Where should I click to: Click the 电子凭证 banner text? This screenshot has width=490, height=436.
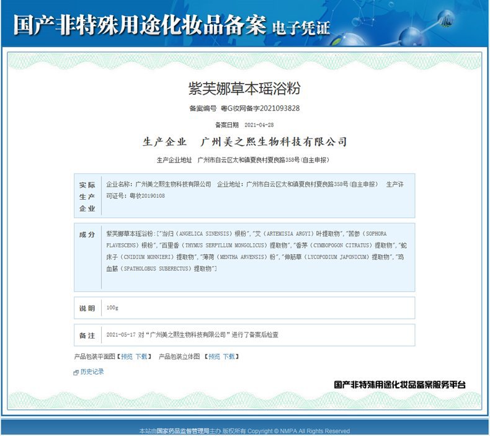click(301, 28)
